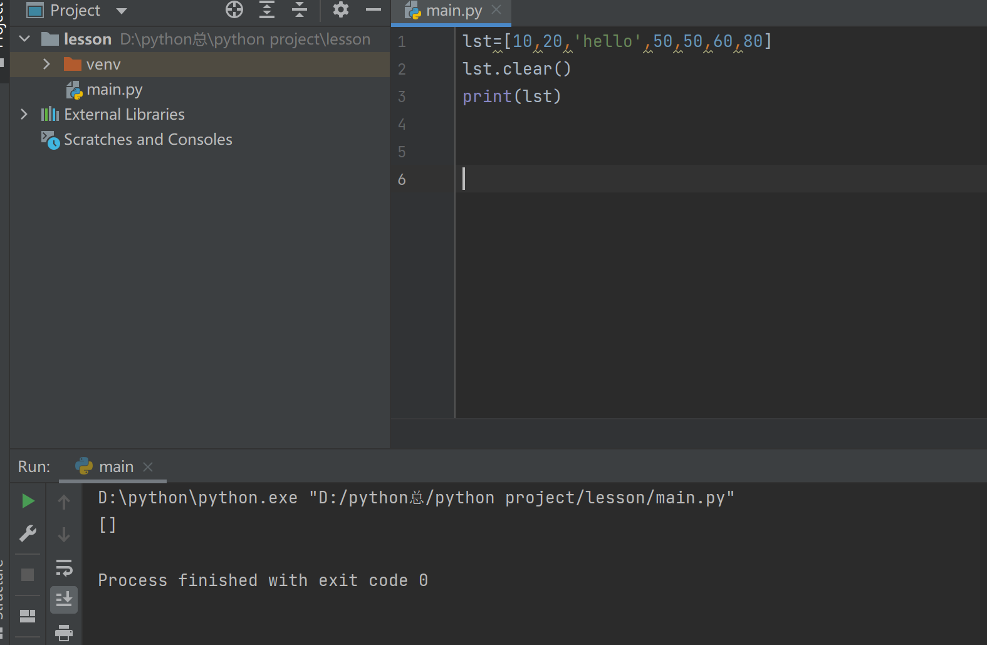Image resolution: width=987 pixels, height=645 pixels.
Task: Click on the print(lst) code line
Action: [511, 97]
